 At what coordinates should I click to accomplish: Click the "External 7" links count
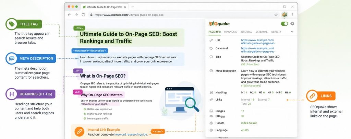tap(264, 100)
